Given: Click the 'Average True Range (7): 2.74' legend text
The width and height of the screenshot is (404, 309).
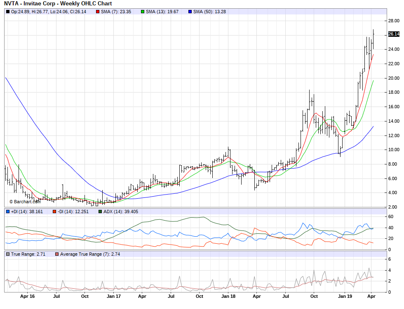Looking at the screenshot, I should click(x=90, y=254).
